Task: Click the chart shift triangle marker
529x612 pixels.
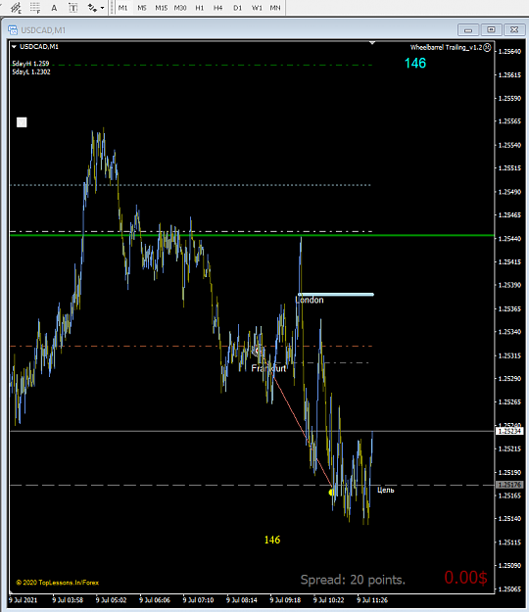Action: [372, 42]
